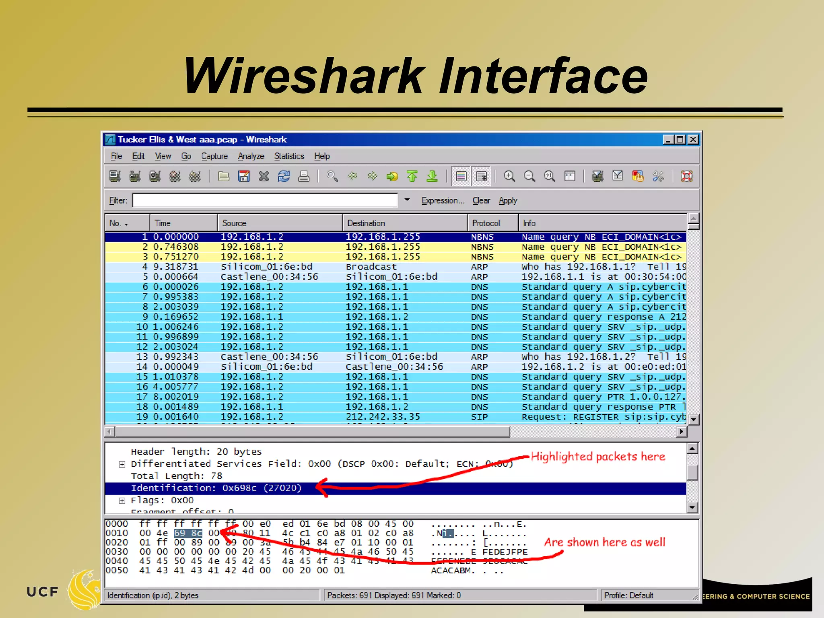
Task: Sort by the Destination column header
Action: pyautogui.click(x=405, y=223)
